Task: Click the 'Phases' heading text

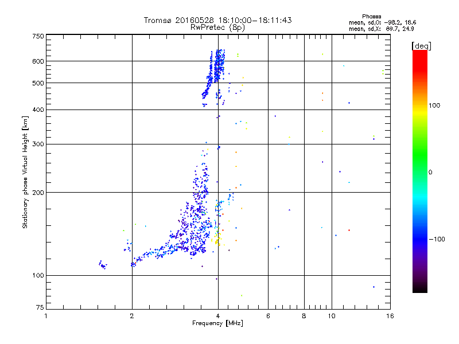Action: tap(371, 17)
